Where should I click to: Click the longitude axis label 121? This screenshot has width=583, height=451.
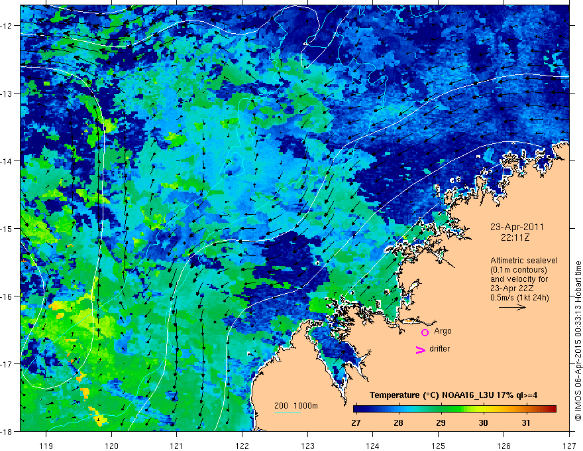pyautogui.click(x=177, y=446)
